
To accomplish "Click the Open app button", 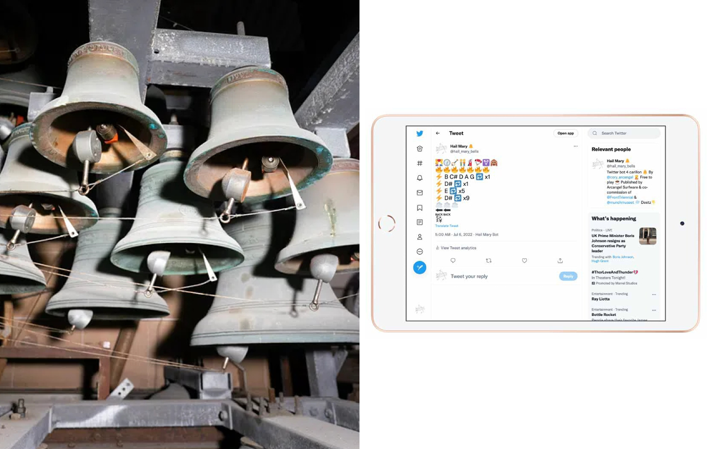I will coord(566,134).
